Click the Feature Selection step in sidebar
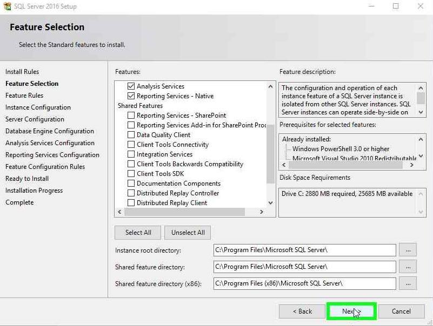 32,84
